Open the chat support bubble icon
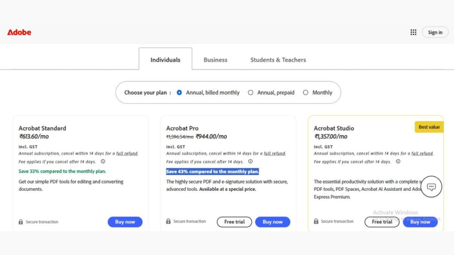 click(431, 187)
